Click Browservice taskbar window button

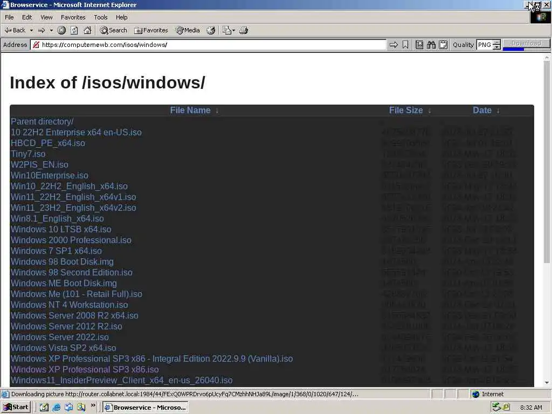146,408
